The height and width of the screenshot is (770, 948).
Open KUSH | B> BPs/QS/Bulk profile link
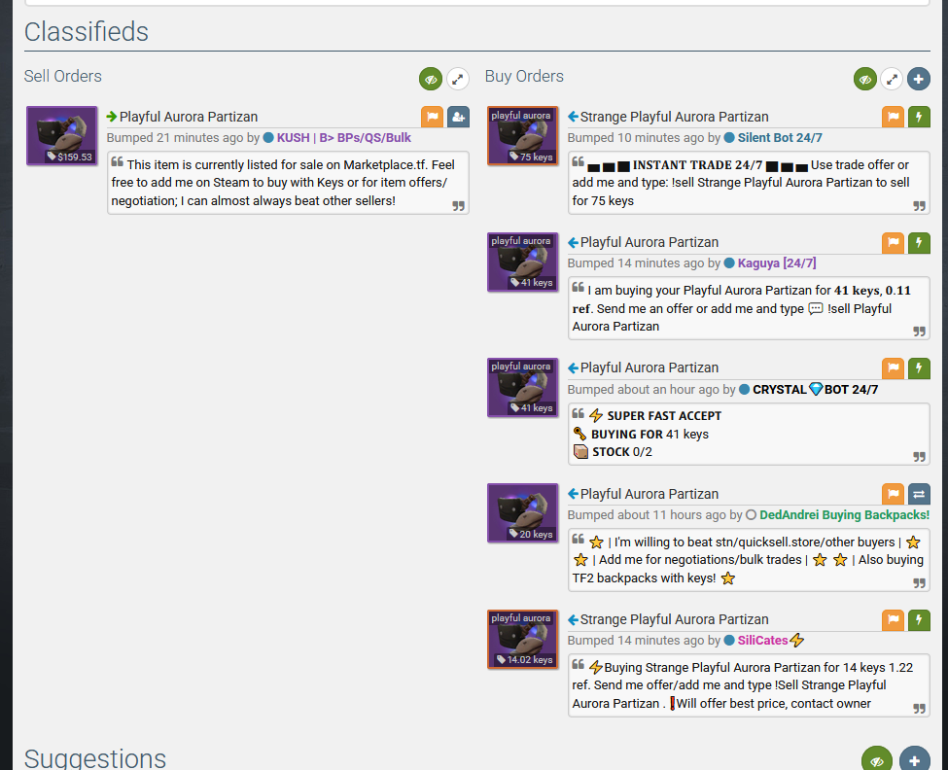click(x=343, y=138)
